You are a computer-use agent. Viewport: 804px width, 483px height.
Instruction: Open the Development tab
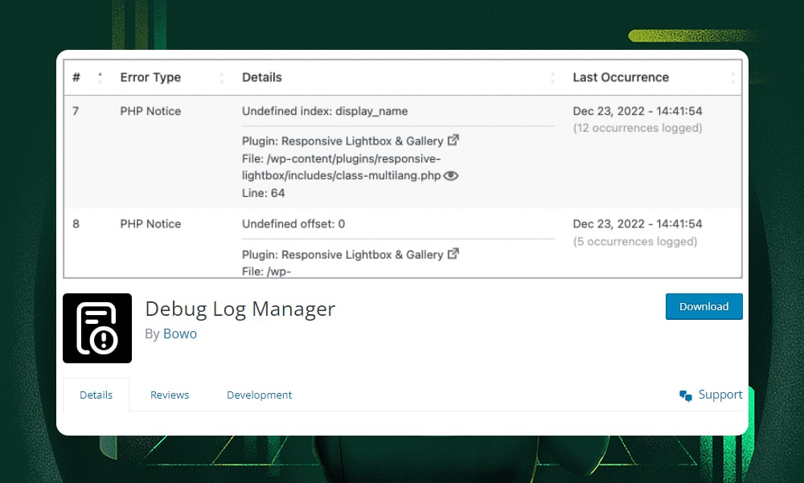pyautogui.click(x=259, y=395)
